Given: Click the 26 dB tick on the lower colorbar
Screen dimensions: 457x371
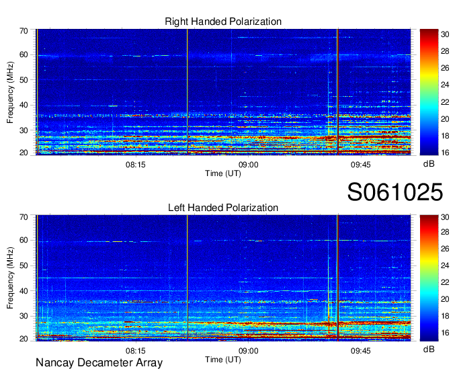Looking at the screenshot, I should click(x=445, y=249).
